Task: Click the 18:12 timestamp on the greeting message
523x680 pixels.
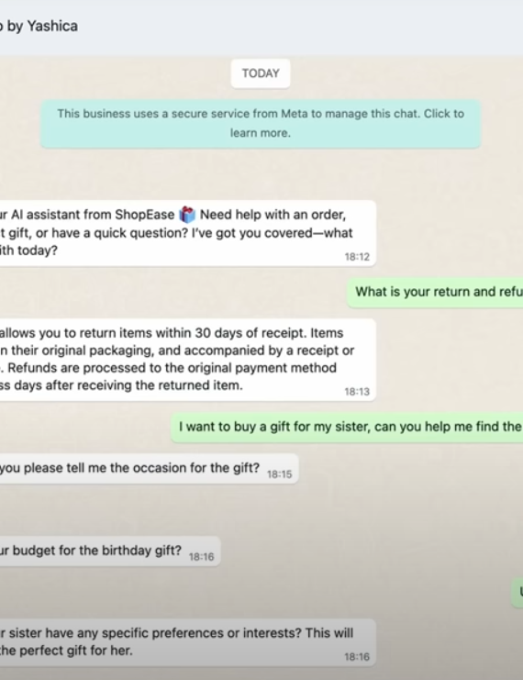Action: click(x=357, y=257)
